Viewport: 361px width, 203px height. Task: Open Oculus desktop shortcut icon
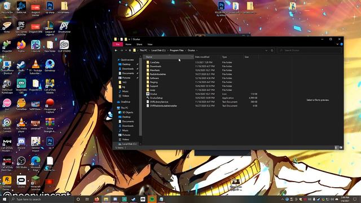point(21,182)
